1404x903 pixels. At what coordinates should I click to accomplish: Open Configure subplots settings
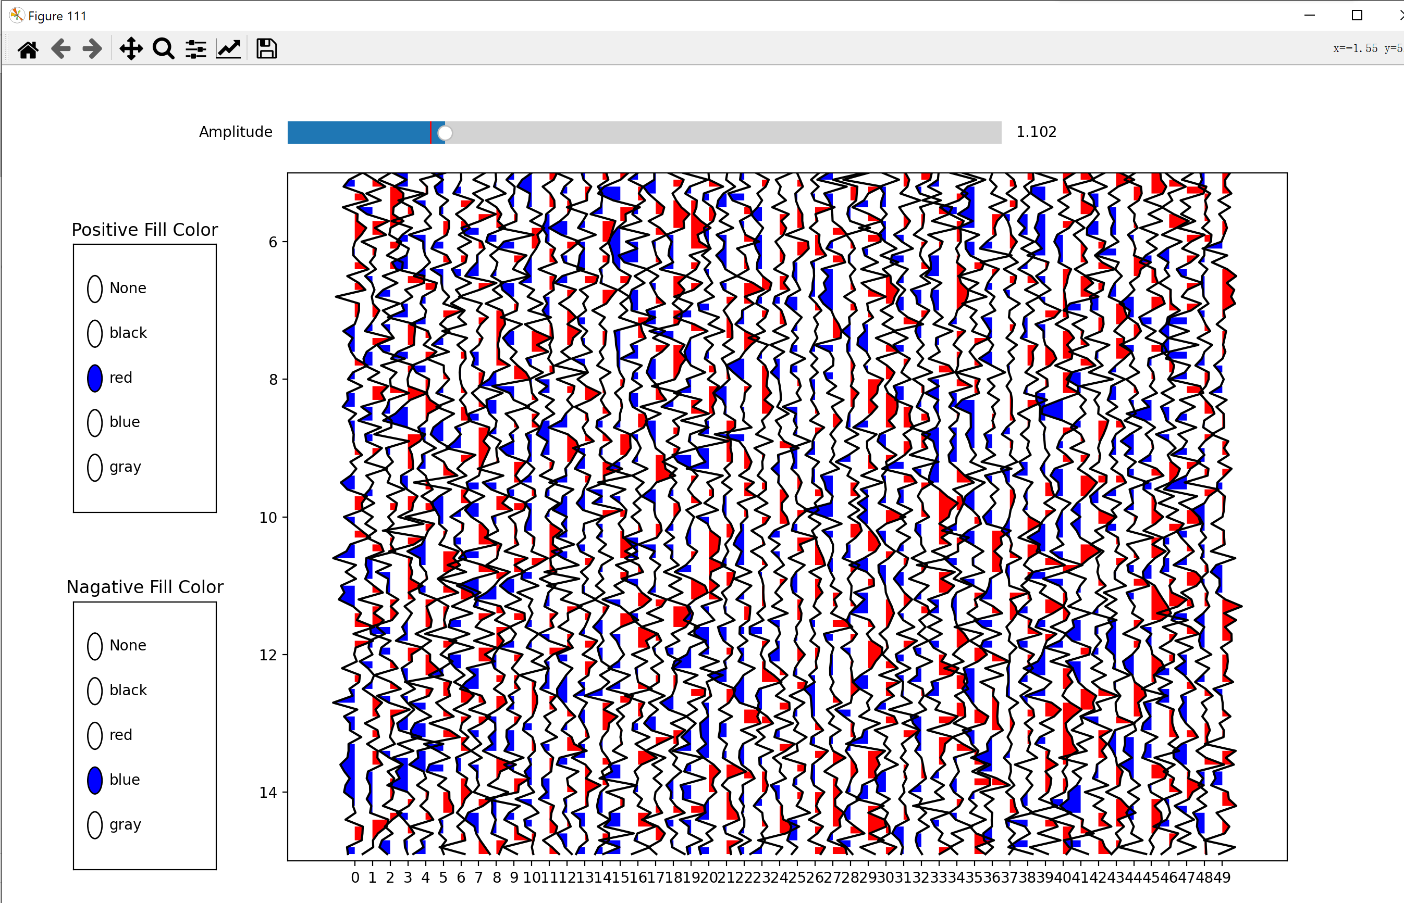click(x=195, y=48)
